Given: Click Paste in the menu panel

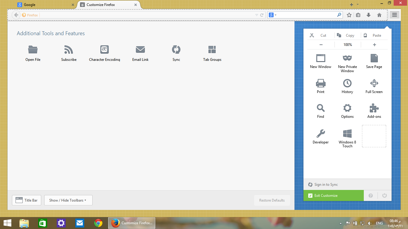Looking at the screenshot, I should [x=374, y=35].
